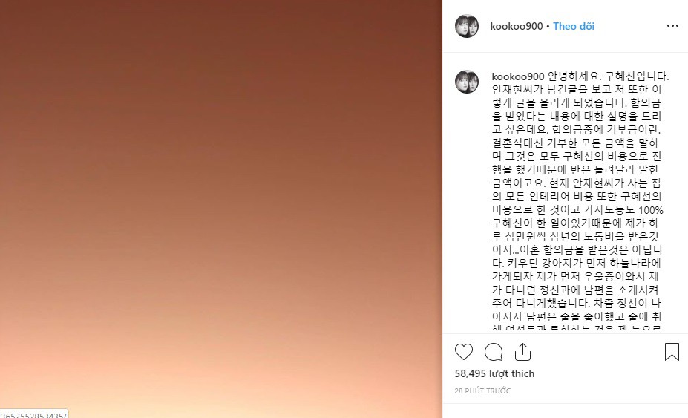This screenshot has width=688, height=418.
Task: Open comments via the speech bubble icon
Action: click(494, 352)
